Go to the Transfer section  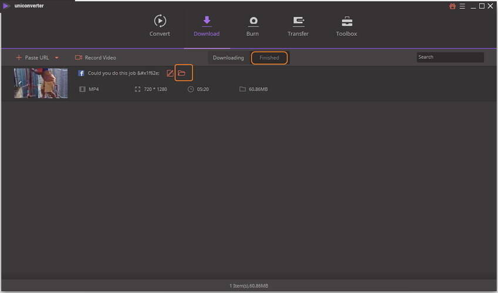(x=298, y=26)
